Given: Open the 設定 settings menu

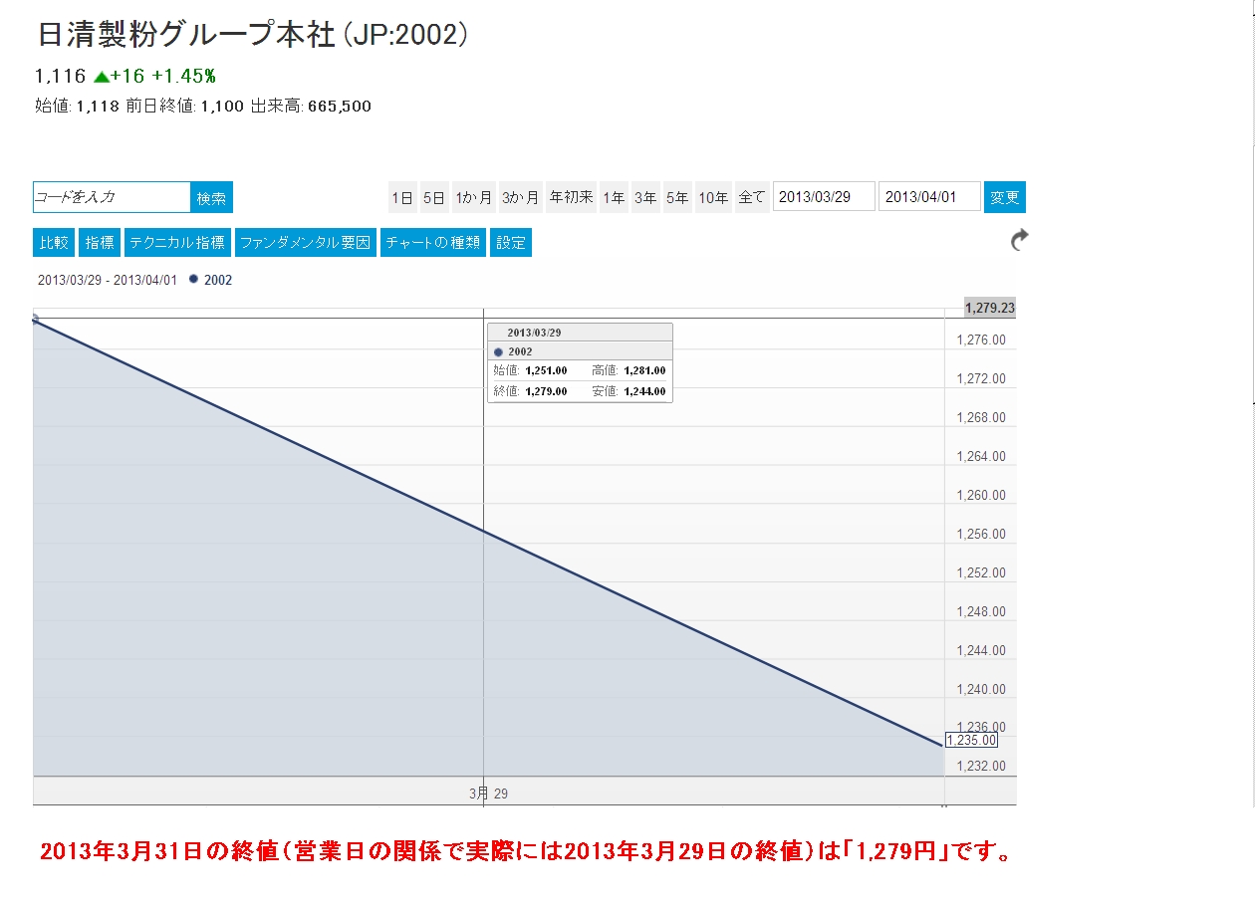Looking at the screenshot, I should point(511,243).
